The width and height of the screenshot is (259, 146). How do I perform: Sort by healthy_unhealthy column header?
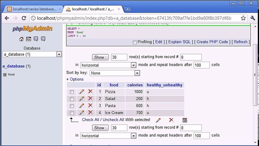165,85
